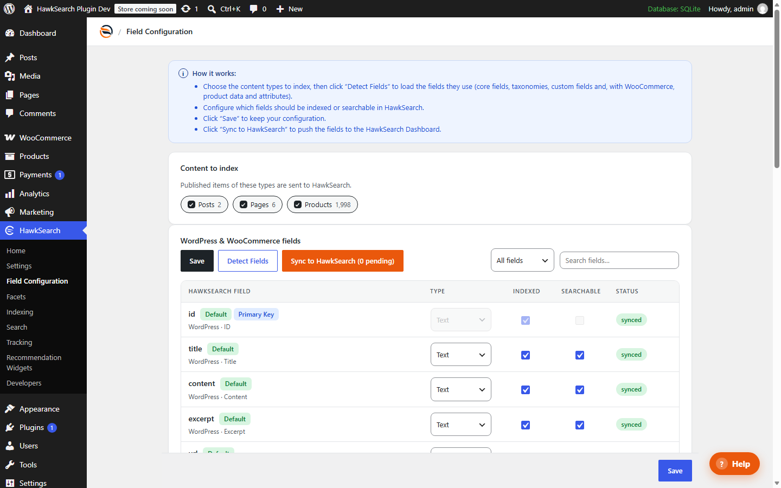This screenshot has width=781, height=488.
Task: Toggle the Products content type checkbox
Action: click(x=298, y=204)
